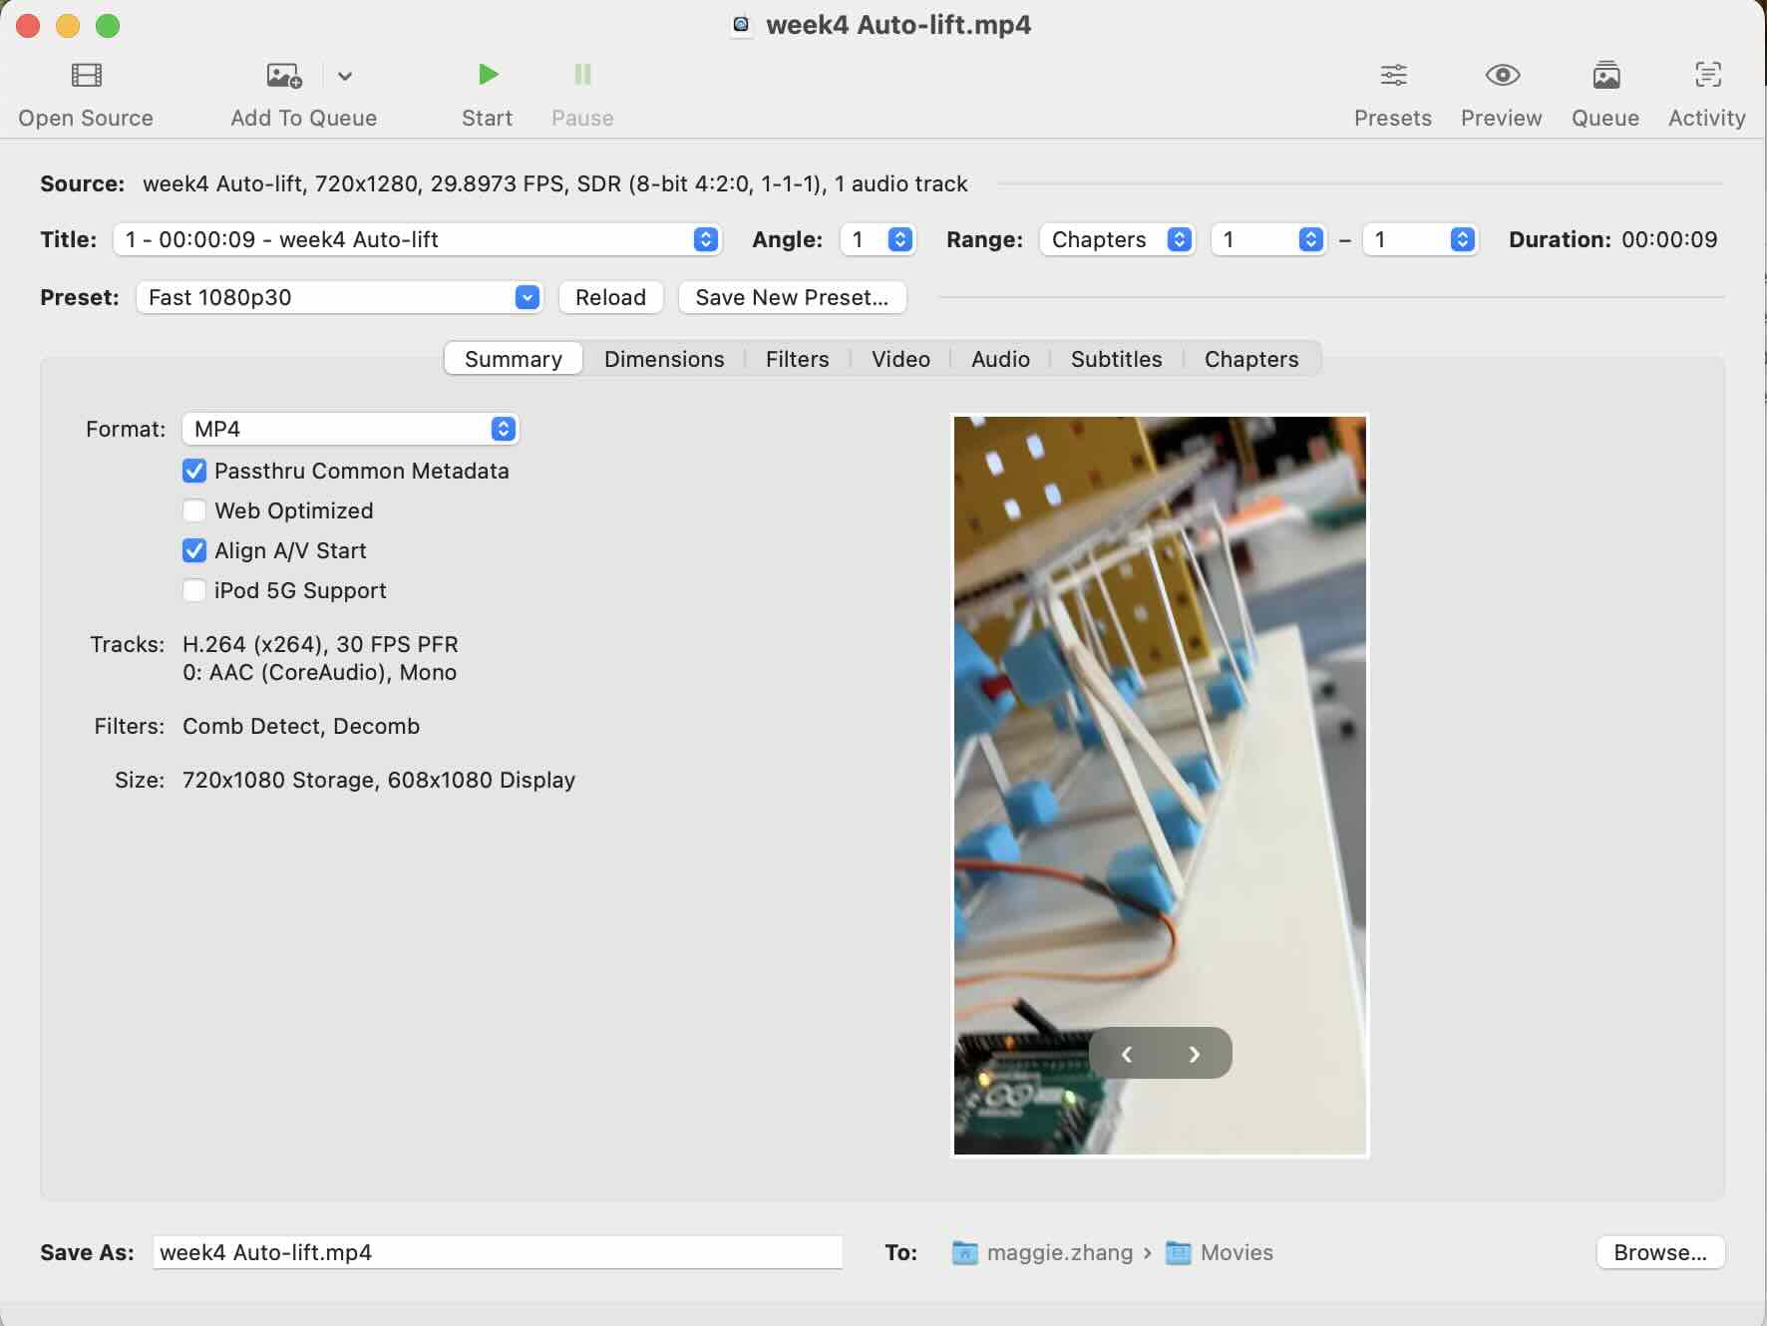Click the H.264 (x264) tracks text
The height and width of the screenshot is (1326, 1767).
click(320, 644)
